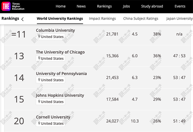Open The University of Chicago link
Viewport: 193px width, 132px height.
(x=60, y=52)
